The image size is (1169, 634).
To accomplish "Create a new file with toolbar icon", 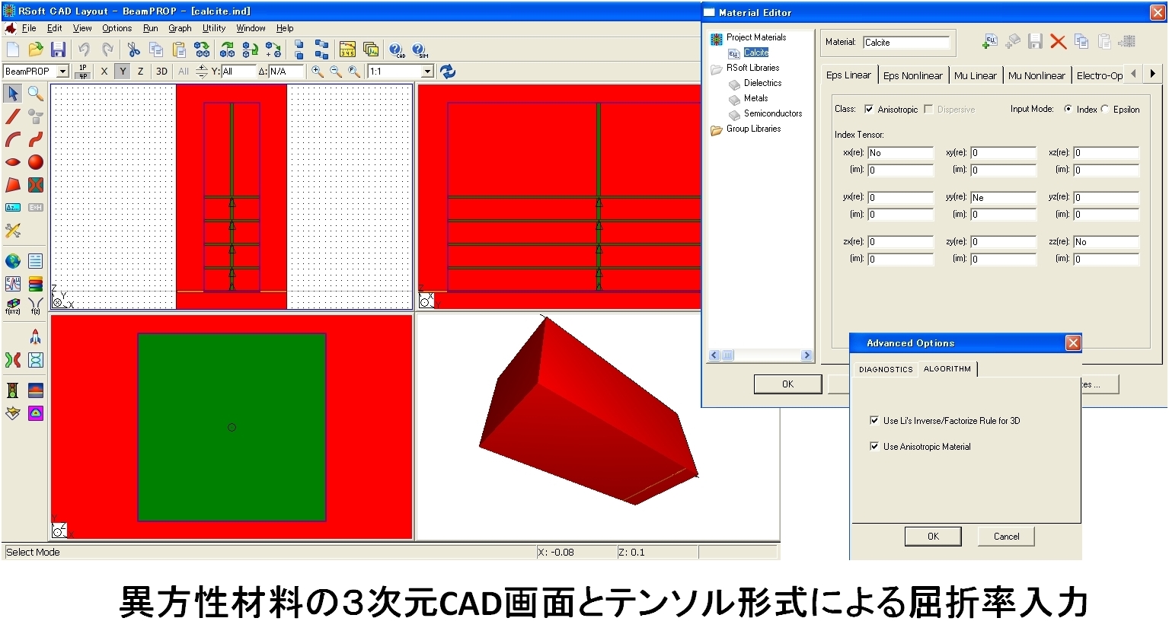I will [13, 49].
